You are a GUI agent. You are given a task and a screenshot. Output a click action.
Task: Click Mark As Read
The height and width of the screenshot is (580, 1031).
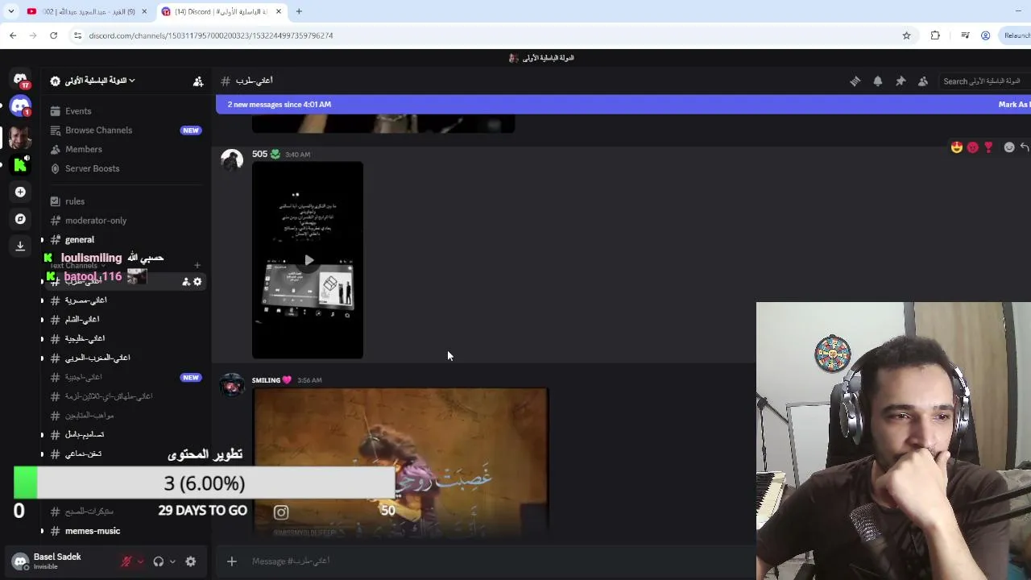(x=1014, y=105)
